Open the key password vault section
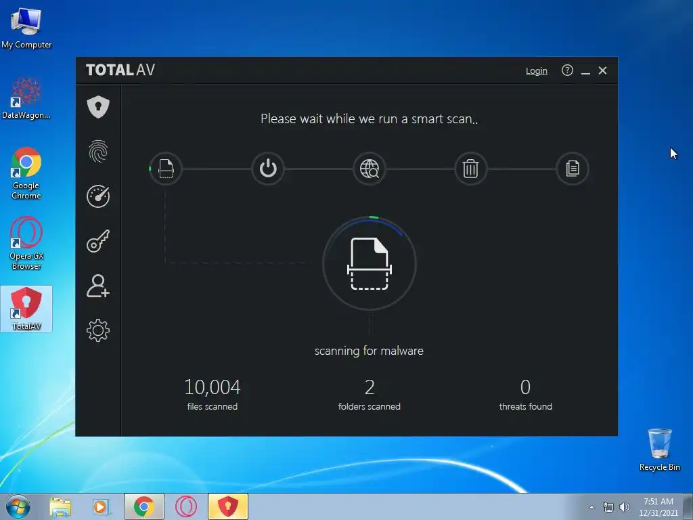The width and height of the screenshot is (693, 520). pos(98,241)
